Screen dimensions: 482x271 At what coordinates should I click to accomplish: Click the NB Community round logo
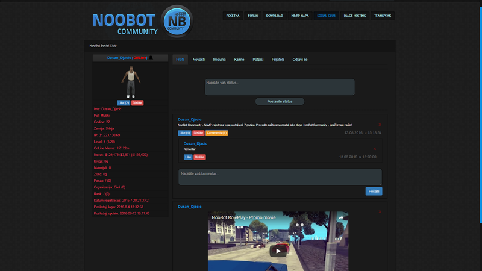pyautogui.click(x=176, y=21)
